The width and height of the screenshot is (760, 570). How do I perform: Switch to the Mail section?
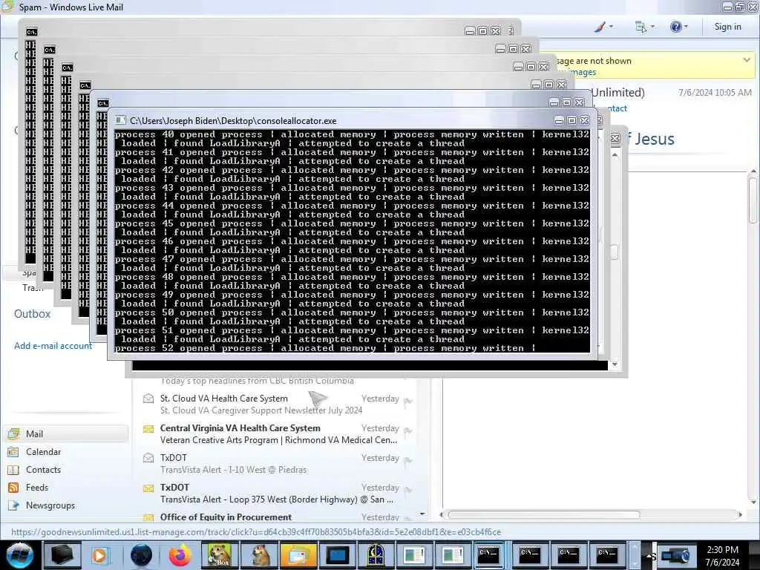point(65,433)
